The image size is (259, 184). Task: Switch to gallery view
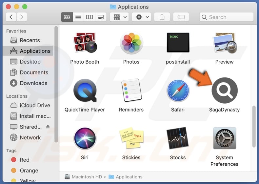click(101, 17)
